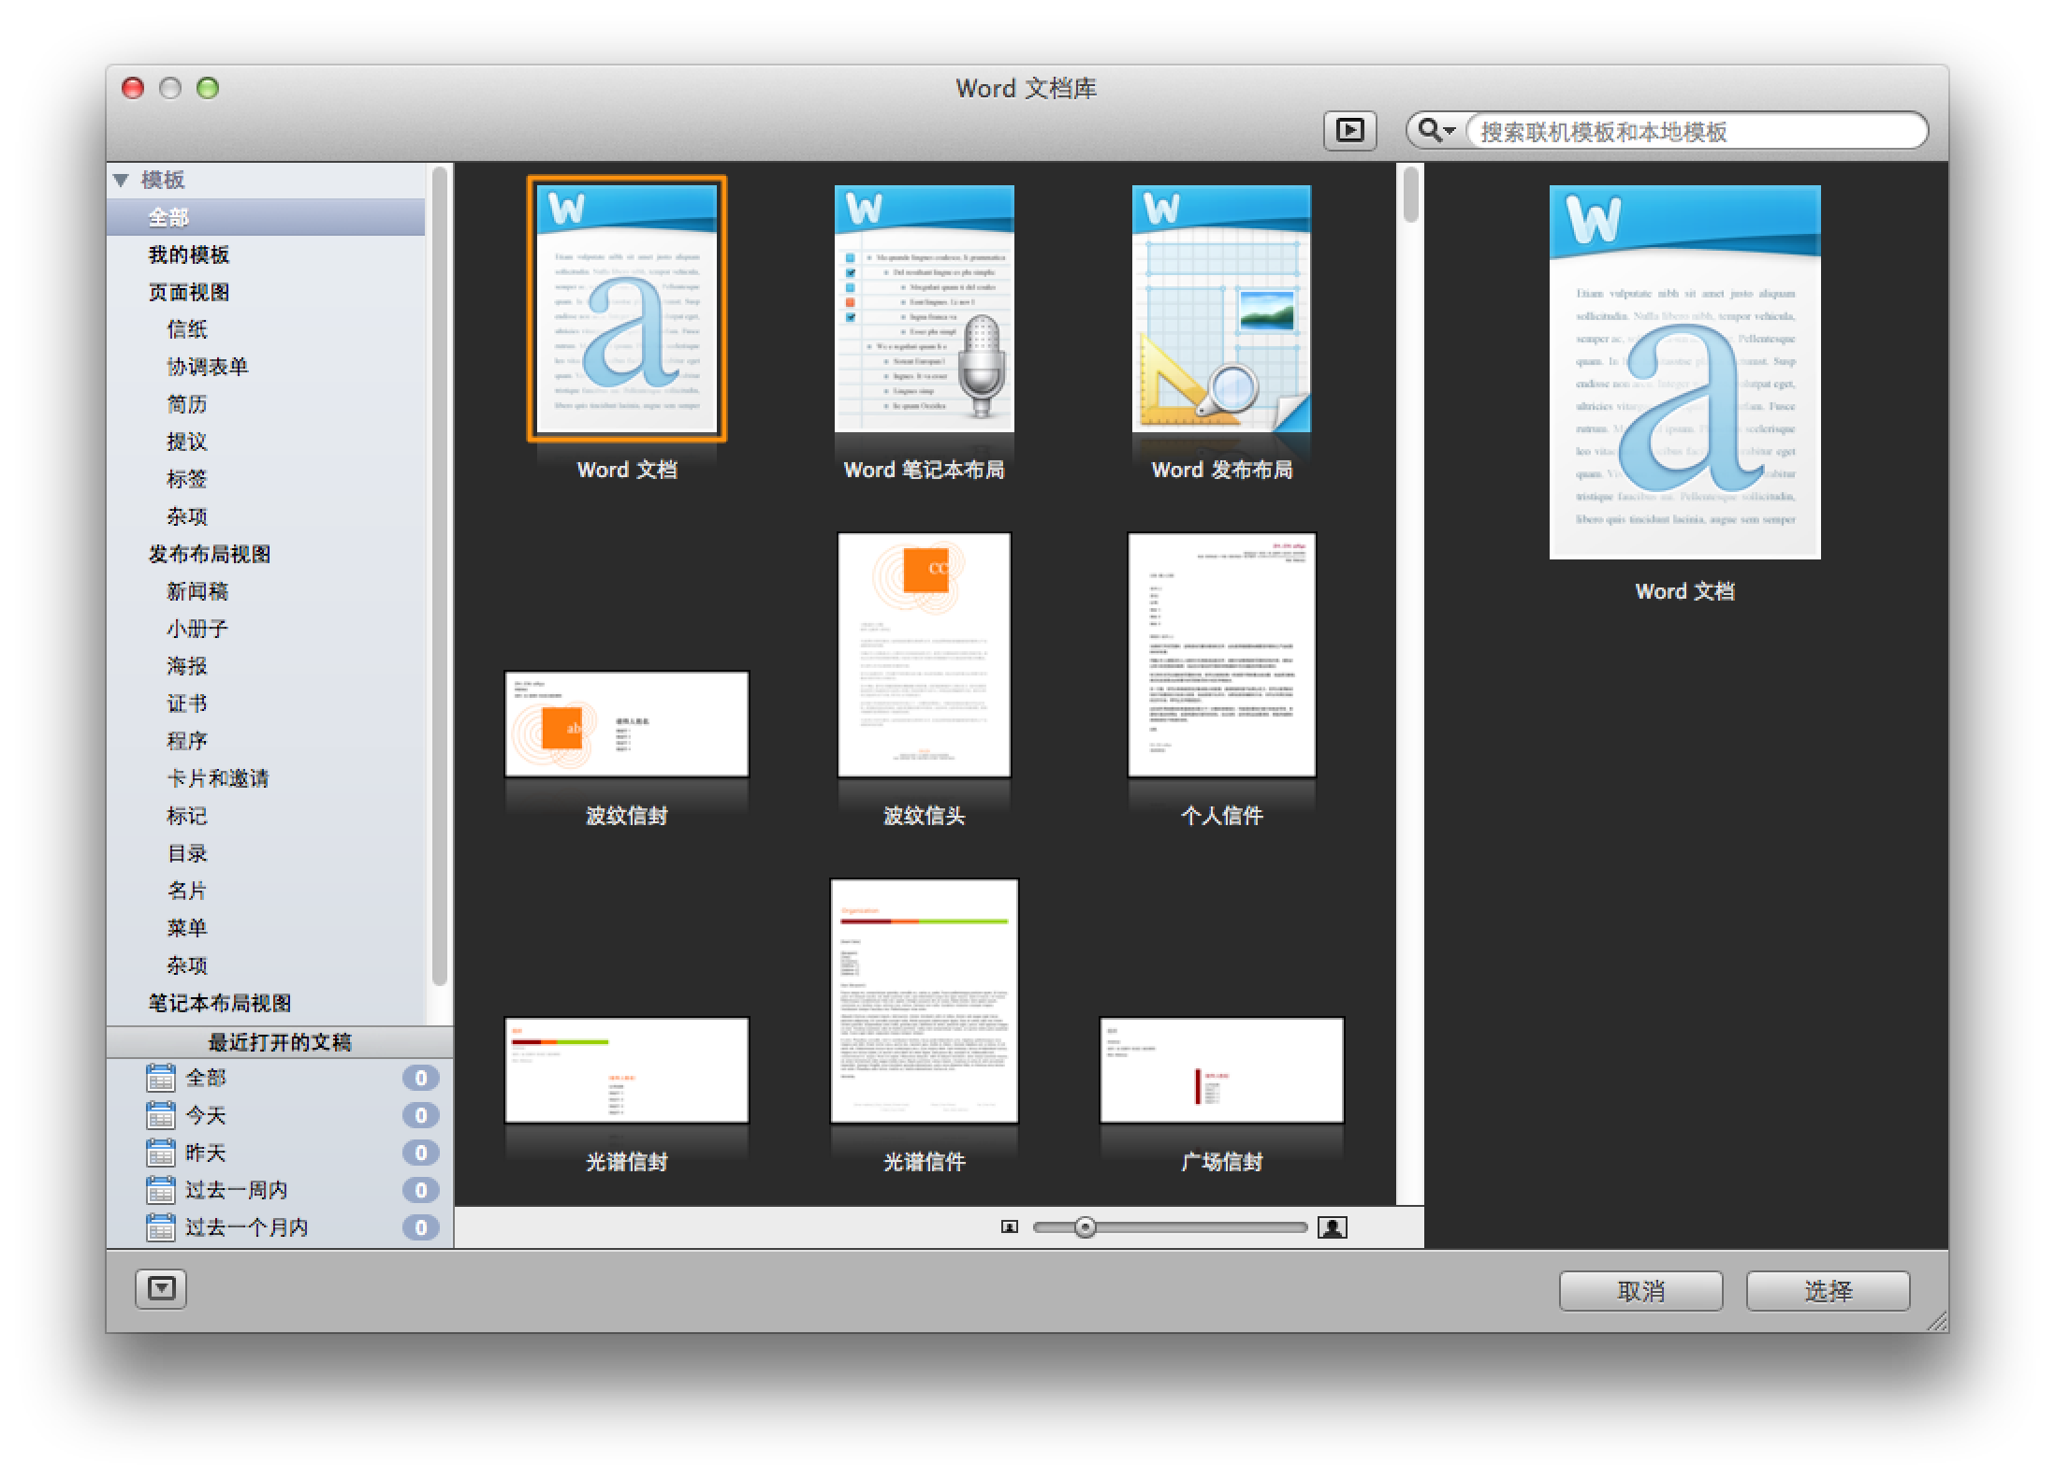Open 过去一周内 recent documents calendar icon
The width and height of the screenshot is (2055, 1480).
tap(161, 1190)
